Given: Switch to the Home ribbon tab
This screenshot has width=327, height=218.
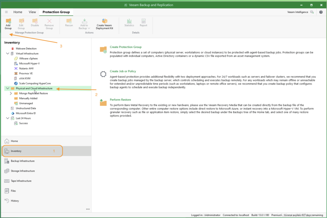Looking at the screenshot, I should click(18, 12).
